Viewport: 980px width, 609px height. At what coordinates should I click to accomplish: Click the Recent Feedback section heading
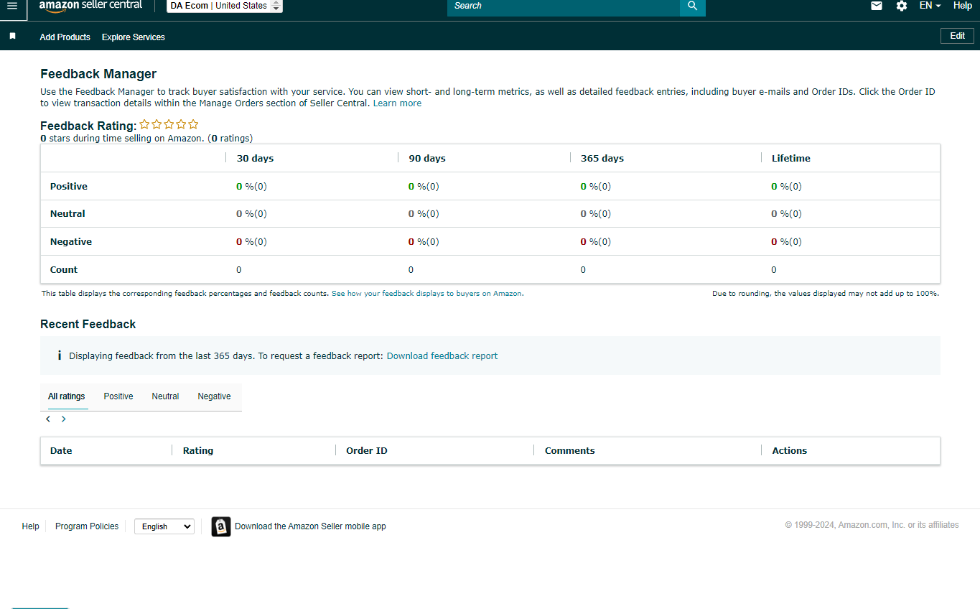[88, 325]
